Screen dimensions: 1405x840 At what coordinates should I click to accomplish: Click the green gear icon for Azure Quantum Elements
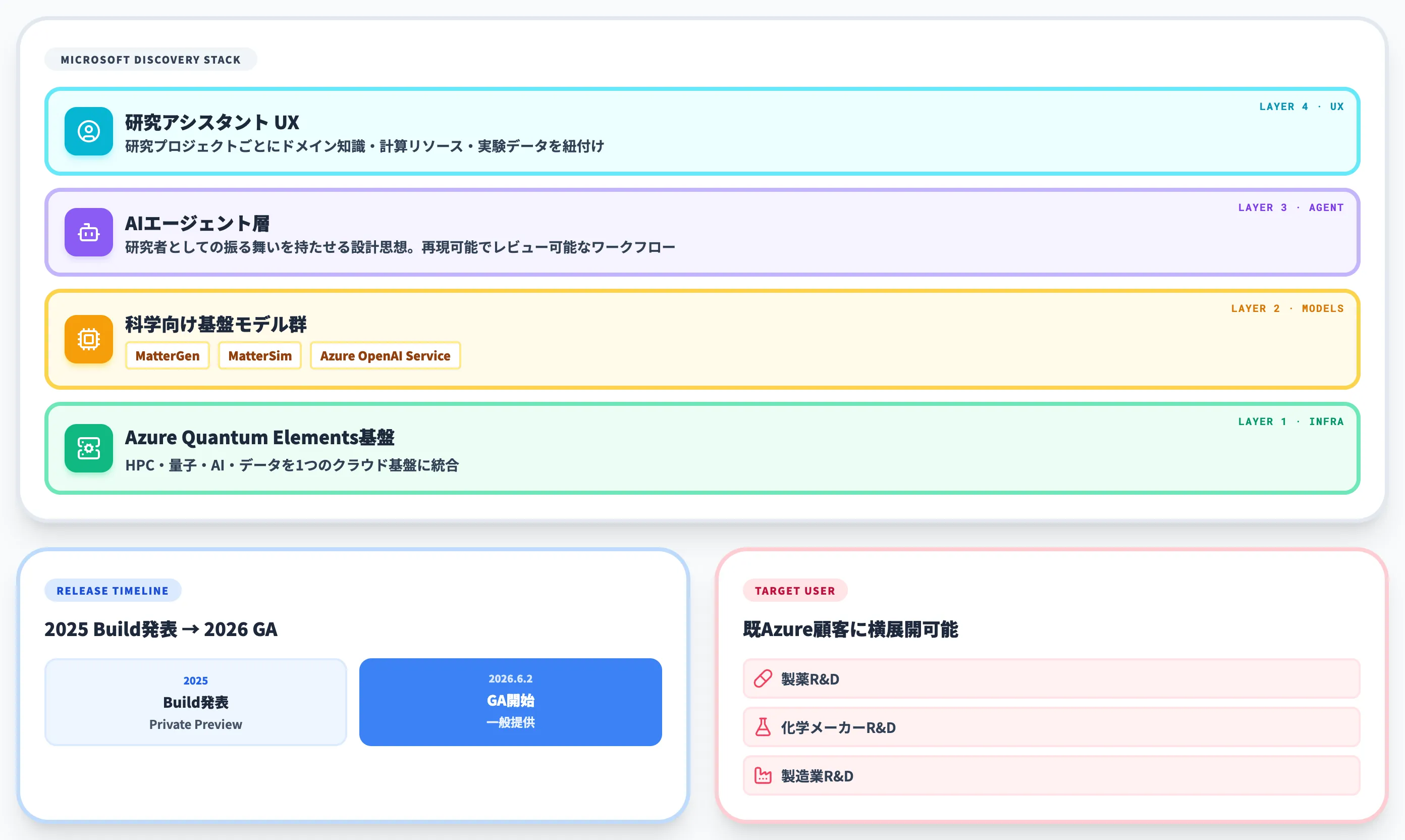click(89, 448)
